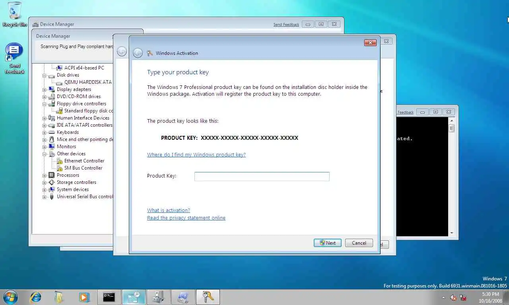Click the DVD/CD-ROM drives category icon

coord(52,97)
